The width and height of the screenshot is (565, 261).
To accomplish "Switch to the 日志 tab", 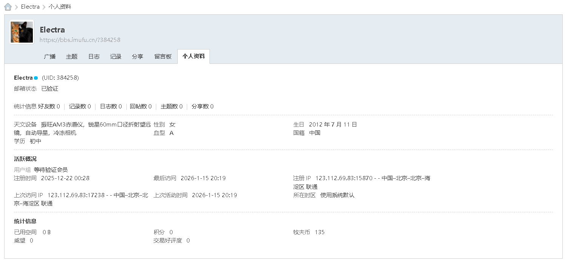I will 93,56.
